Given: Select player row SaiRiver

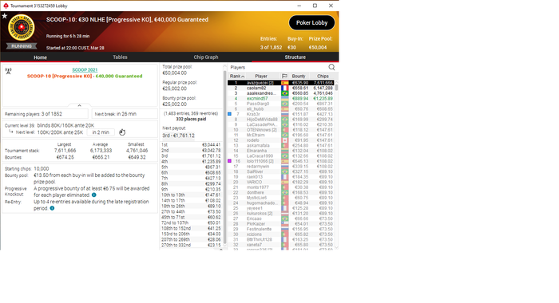Looking at the screenshot, I should coord(280,171).
